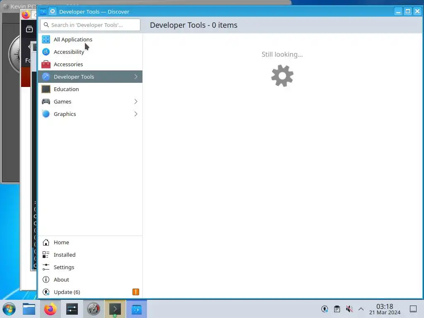Select the Accessories category

tap(90, 64)
